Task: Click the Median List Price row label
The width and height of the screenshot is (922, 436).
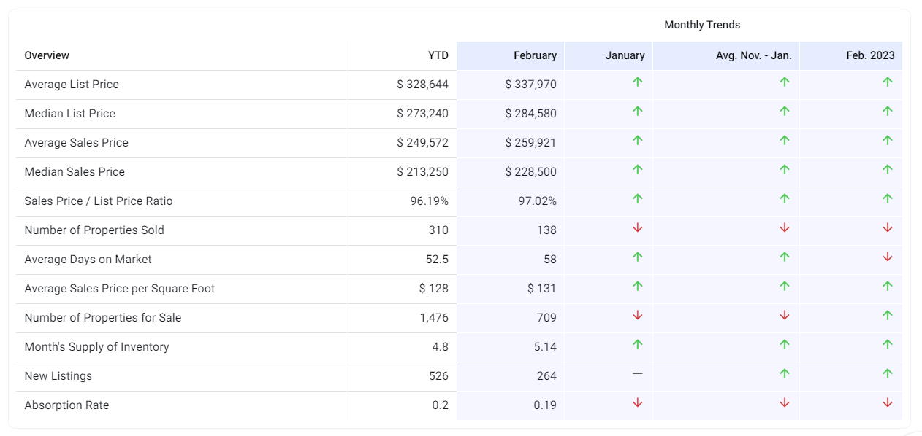Action: (69, 114)
